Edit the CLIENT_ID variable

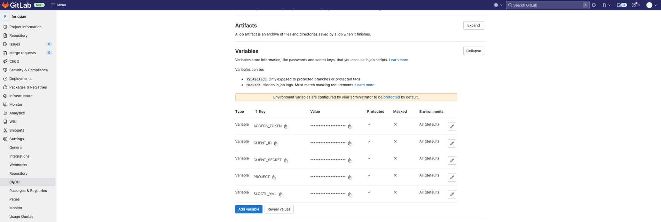pos(452,143)
